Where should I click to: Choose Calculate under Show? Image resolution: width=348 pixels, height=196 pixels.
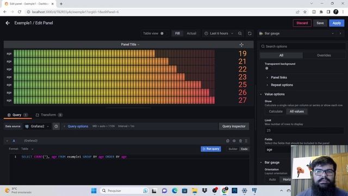(x=276, y=112)
